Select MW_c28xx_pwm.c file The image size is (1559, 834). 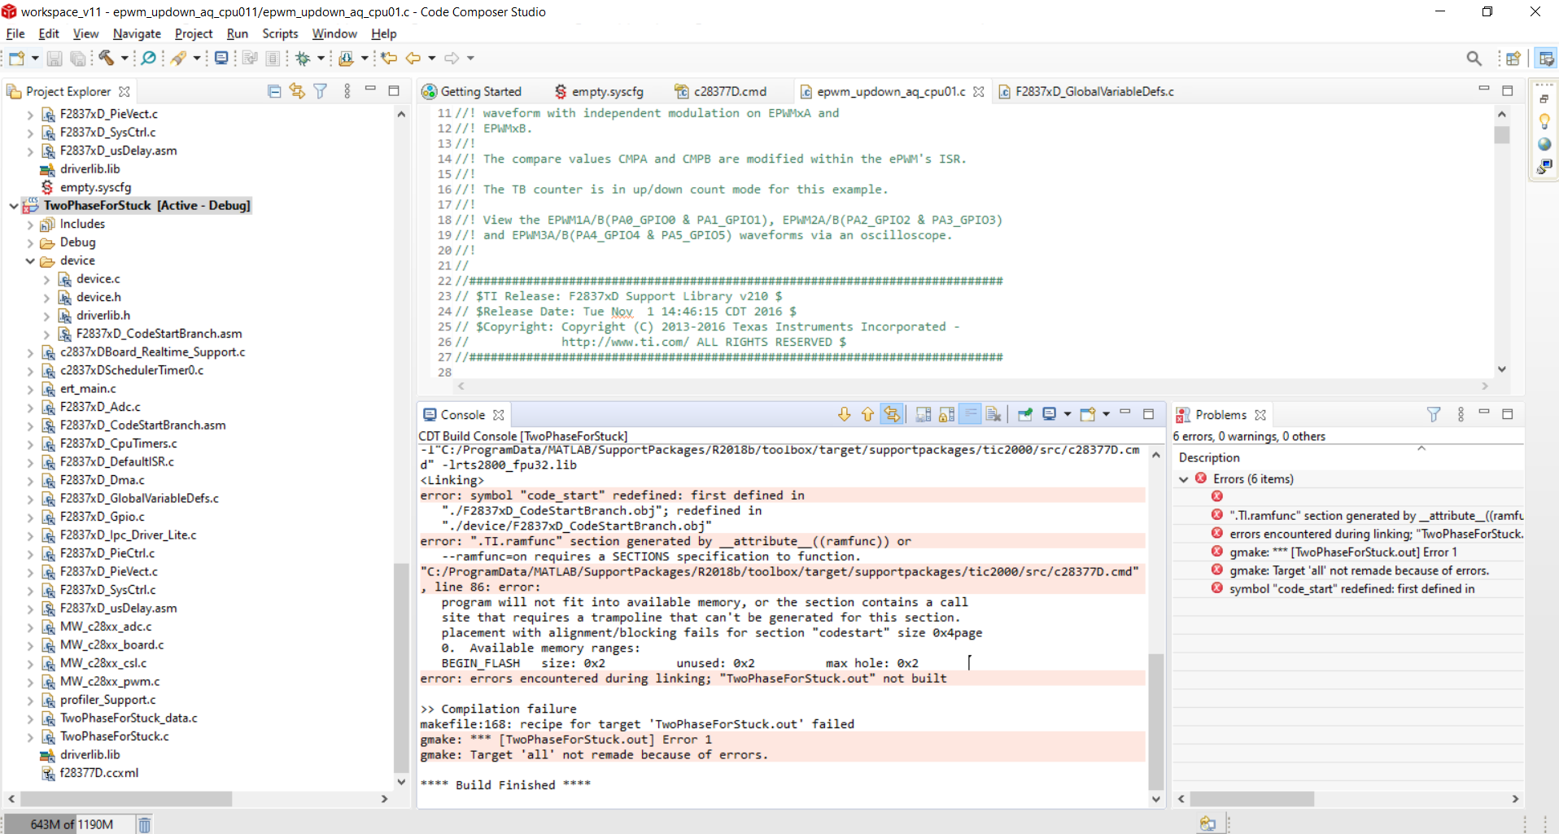tap(110, 682)
